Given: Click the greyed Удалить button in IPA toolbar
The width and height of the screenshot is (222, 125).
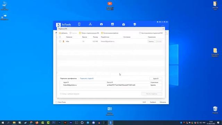Looking at the screenshot, I should [x=73, y=33].
